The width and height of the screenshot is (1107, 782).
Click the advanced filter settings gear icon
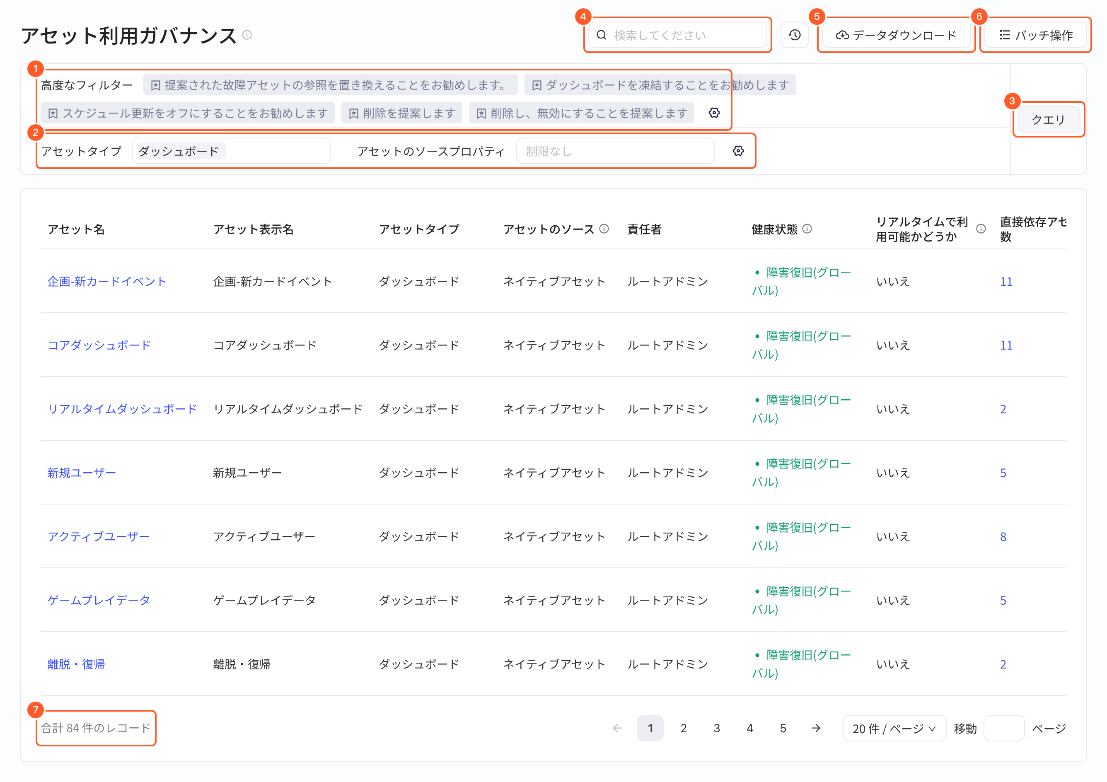pos(714,113)
